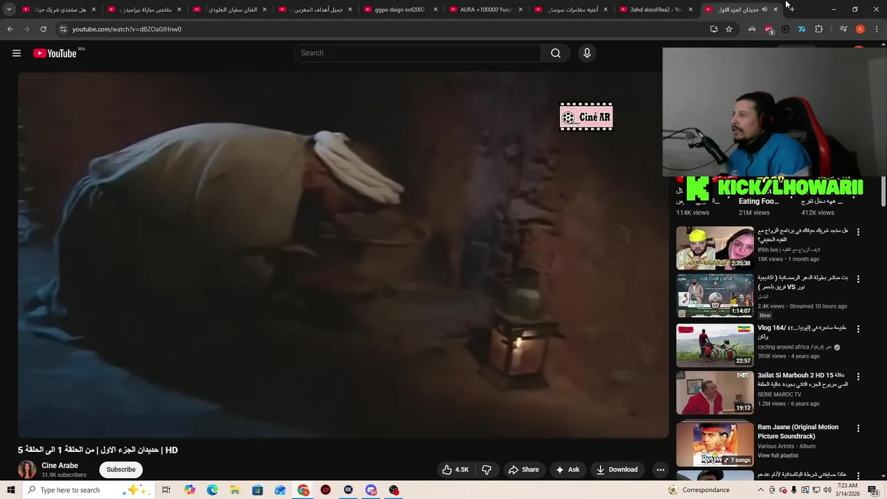Image resolution: width=887 pixels, height=499 pixels.
Task: Open the Cine Arabe channel avatar
Action: point(27,470)
